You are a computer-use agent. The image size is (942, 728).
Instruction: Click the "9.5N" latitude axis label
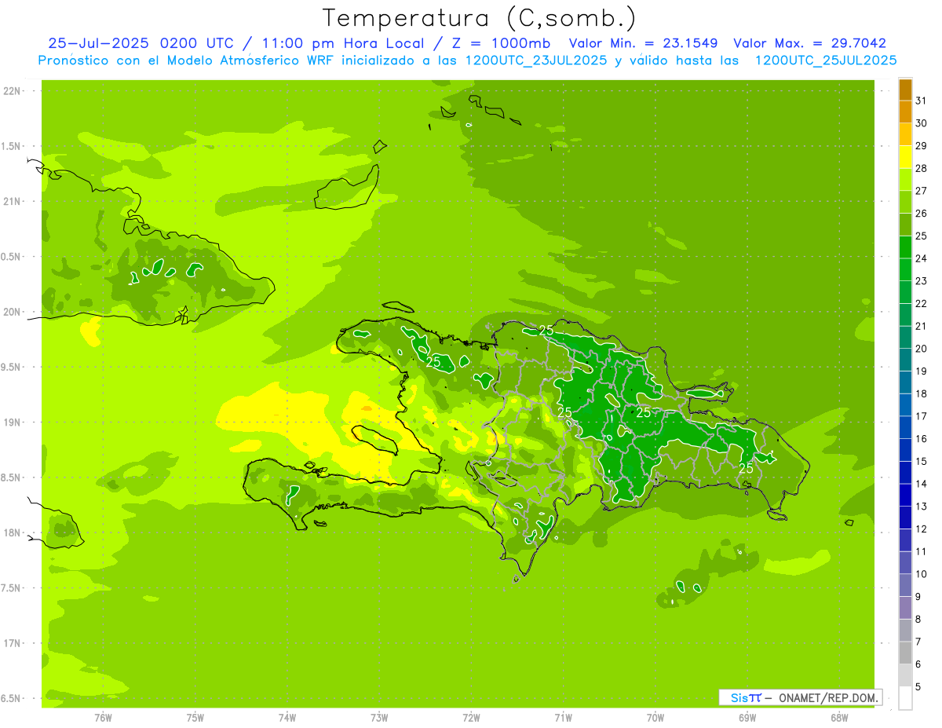[12, 367]
